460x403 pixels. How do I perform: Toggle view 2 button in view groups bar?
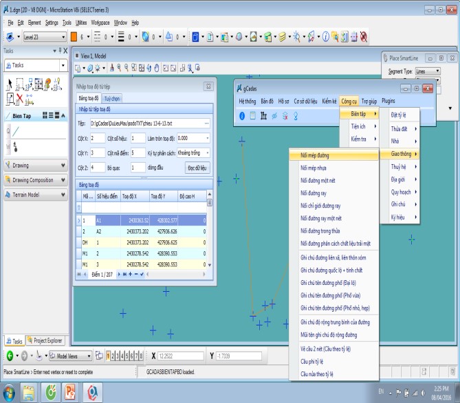point(114,356)
